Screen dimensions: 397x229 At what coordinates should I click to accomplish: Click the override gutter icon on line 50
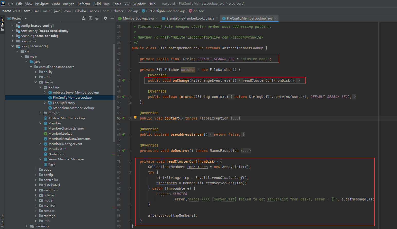tap(124, 97)
